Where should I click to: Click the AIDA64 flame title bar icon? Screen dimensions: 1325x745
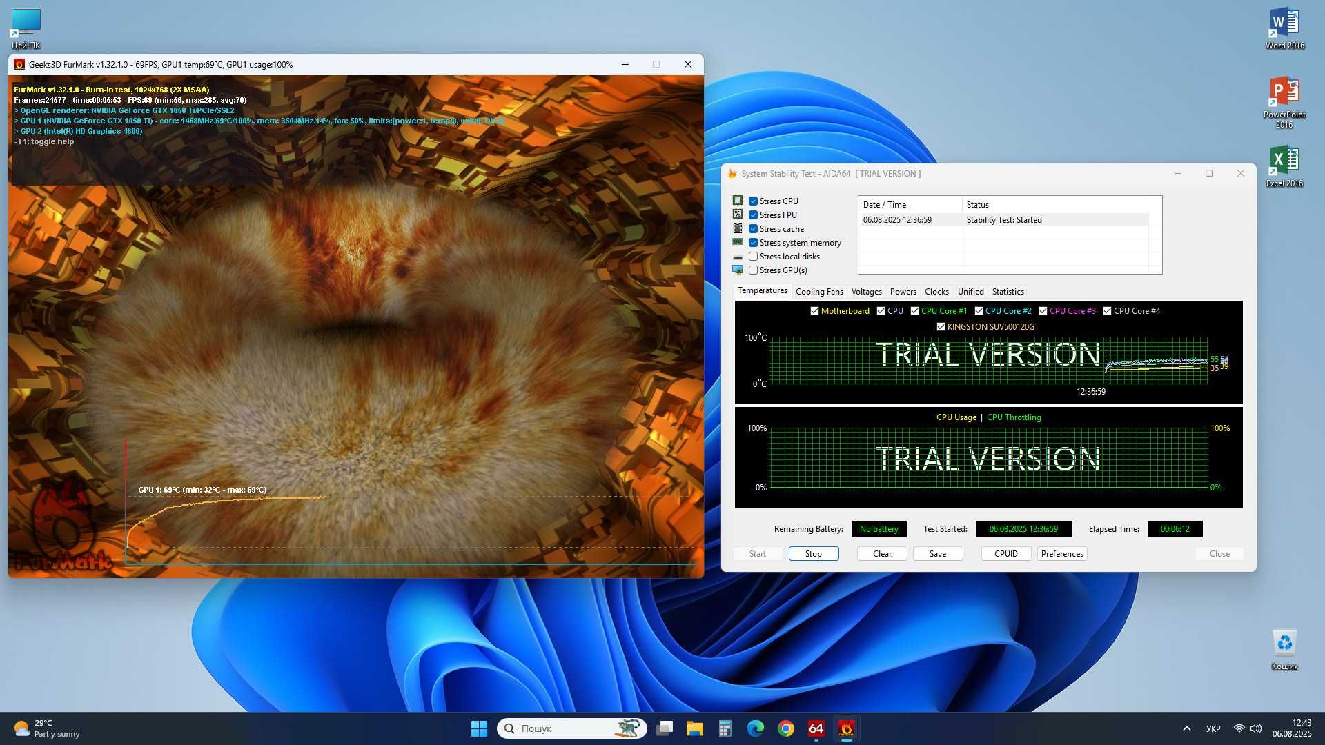(732, 173)
